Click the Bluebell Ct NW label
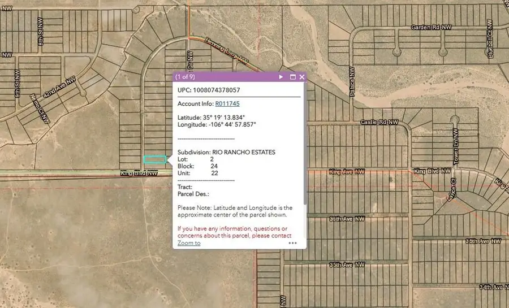509x308 pixels. (490, 39)
